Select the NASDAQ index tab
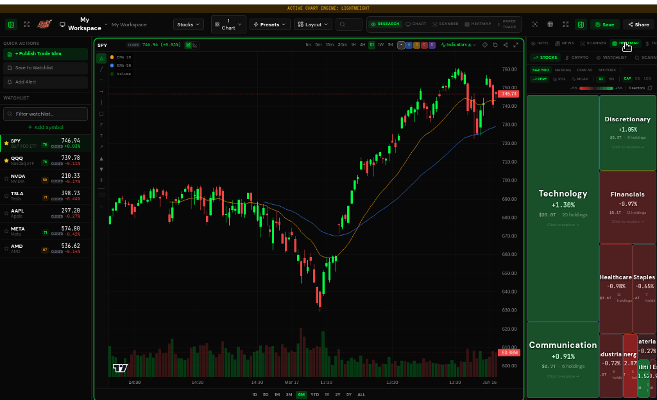 click(563, 70)
